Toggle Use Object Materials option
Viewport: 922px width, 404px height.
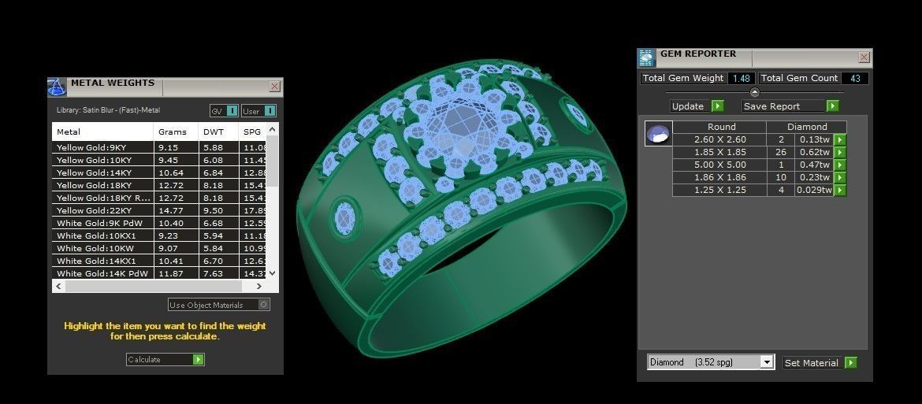263,305
